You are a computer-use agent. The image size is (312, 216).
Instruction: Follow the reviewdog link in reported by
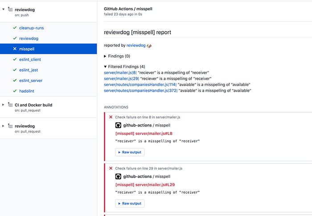point(136,45)
